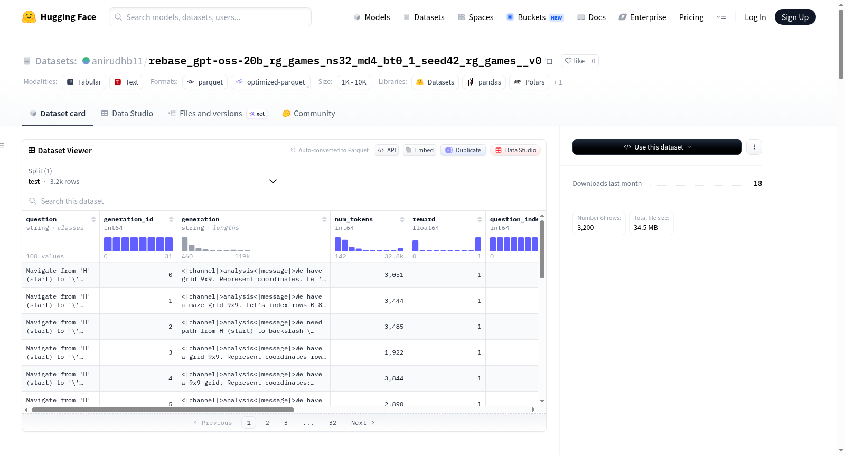Viewport: 845px width, 455px height.
Task: Open Buckets in the navigation bar
Action: (x=535, y=17)
